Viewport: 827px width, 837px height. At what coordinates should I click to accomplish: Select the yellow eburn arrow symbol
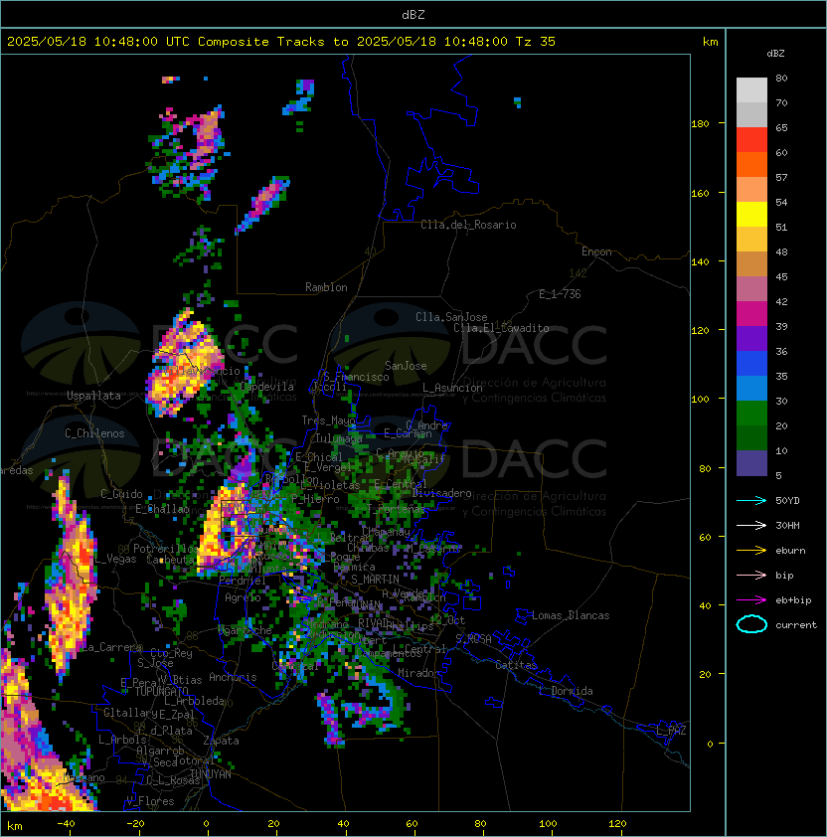tap(751, 551)
